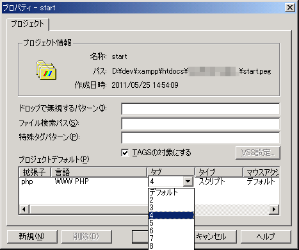The image size is (299, 250).
Task: Choose 6 in the tab size list
Action: coord(171,231)
